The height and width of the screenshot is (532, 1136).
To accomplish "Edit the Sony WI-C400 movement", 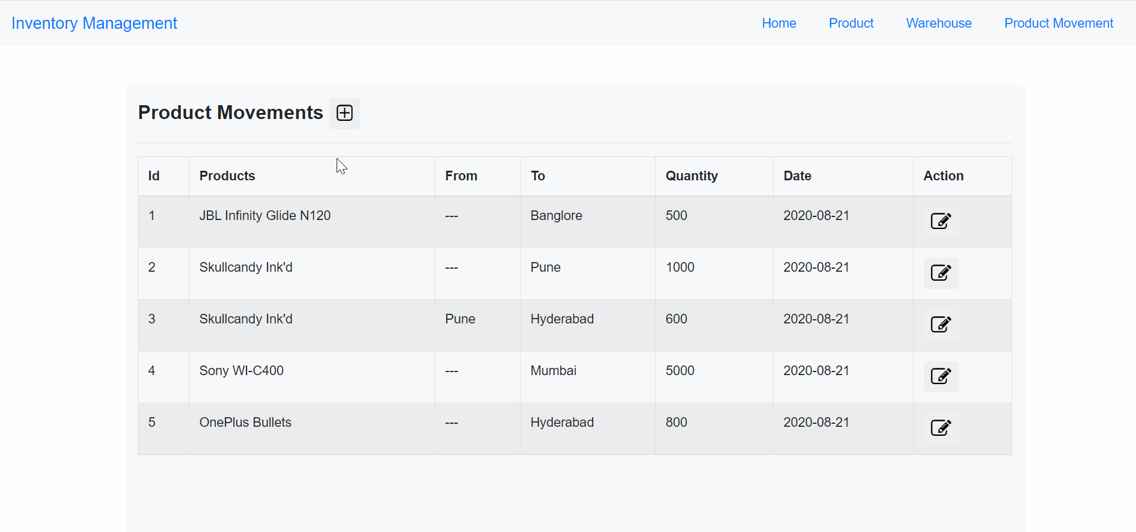I will pyautogui.click(x=941, y=376).
